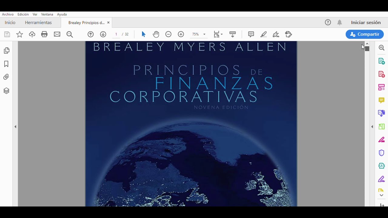Screen dimensions: 388x218
Task: Open the Layers panel
Action: tap(6, 91)
